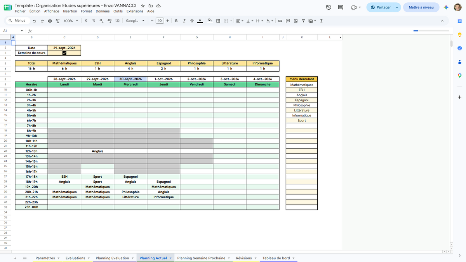The width and height of the screenshot is (466, 262).
Task: Click the add sheet plus button
Action: click(15, 258)
